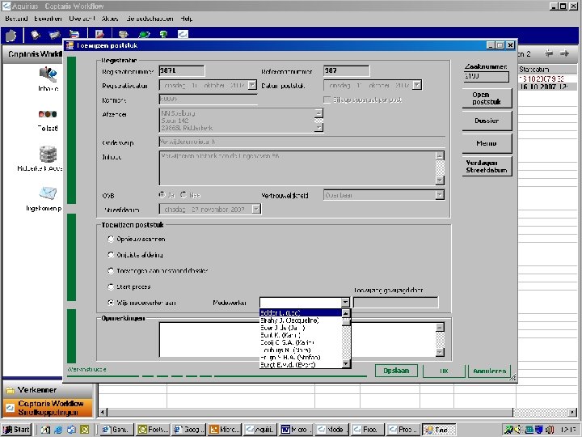Open the Registratiedatum date dropdown
The image size is (582, 437).
point(252,85)
